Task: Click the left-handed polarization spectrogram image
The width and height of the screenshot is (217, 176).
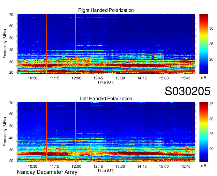Action: 106,132
